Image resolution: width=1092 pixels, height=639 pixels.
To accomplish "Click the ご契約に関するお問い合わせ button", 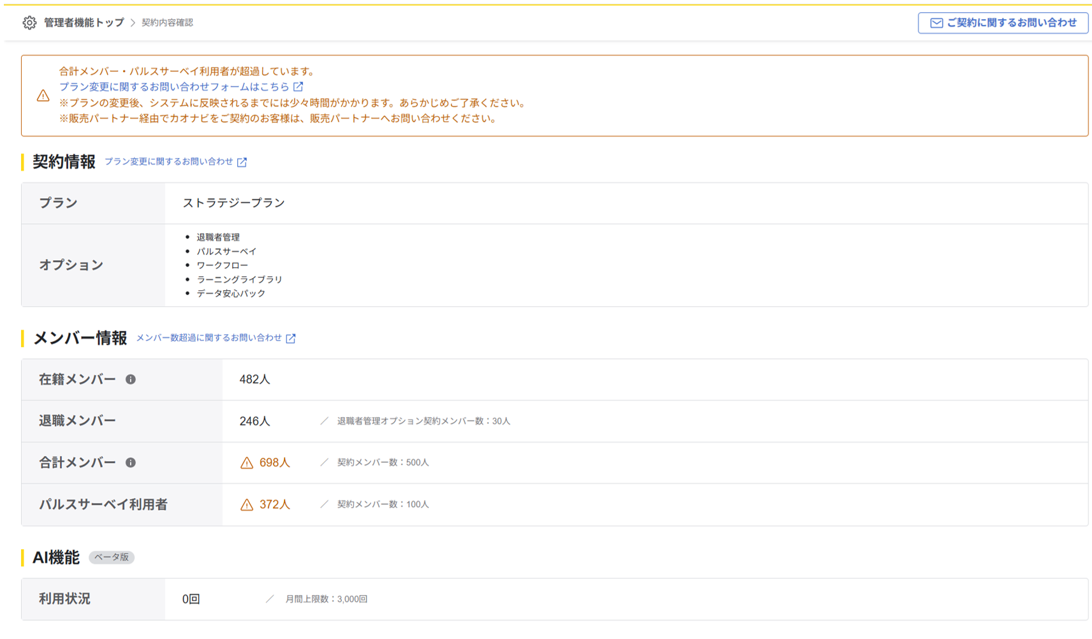I will point(1003,22).
